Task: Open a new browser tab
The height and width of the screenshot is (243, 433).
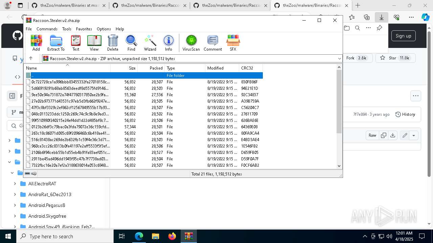Action: [x=358, y=5]
